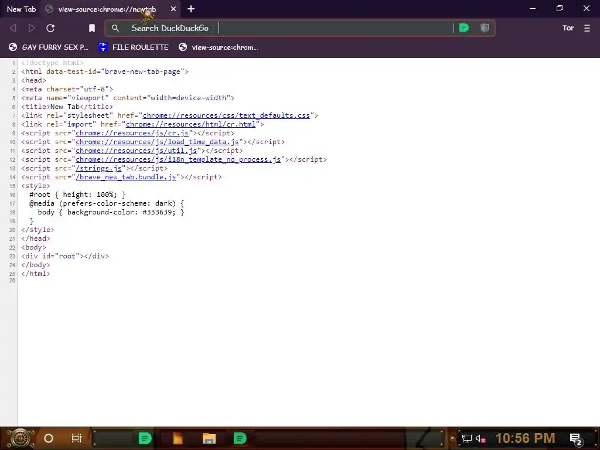Click the '<meta charset="utf-8">' line

[x=67, y=89]
